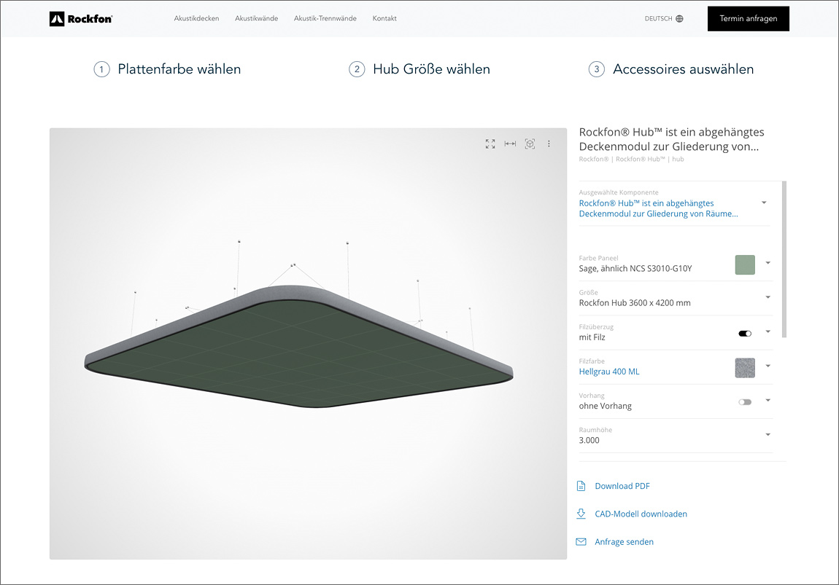Screen dimensions: 839x585
Task: Click the PDF document icon
Action: 581,486
